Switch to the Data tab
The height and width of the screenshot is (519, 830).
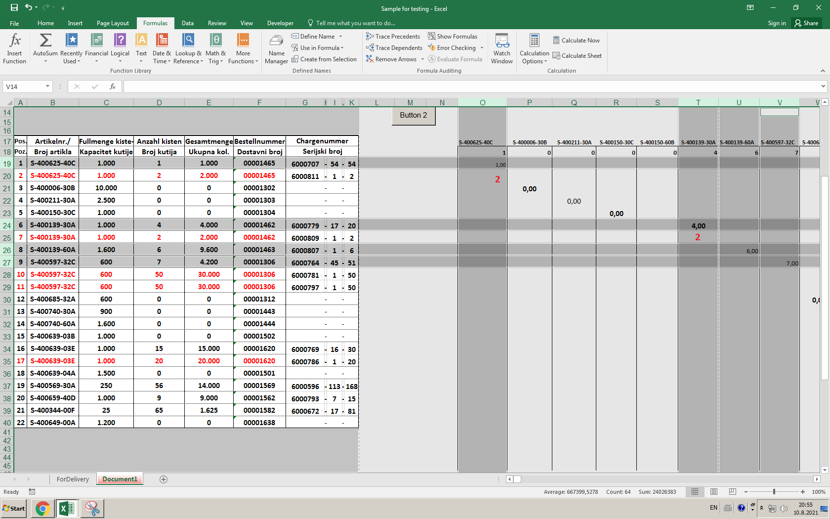pyautogui.click(x=187, y=23)
